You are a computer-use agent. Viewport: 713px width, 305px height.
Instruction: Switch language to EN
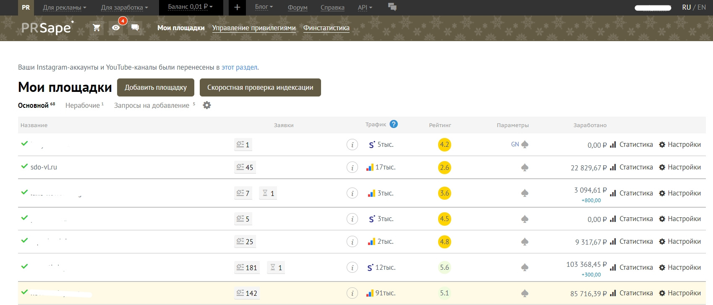[702, 7]
